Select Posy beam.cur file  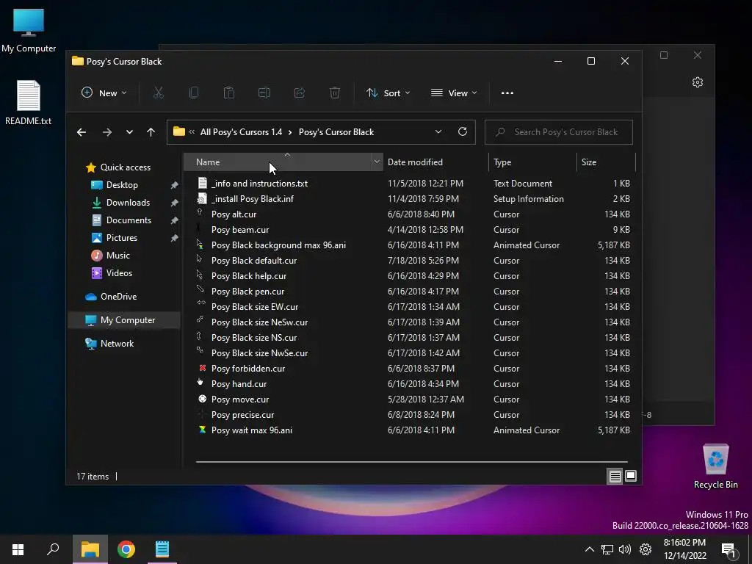240,230
